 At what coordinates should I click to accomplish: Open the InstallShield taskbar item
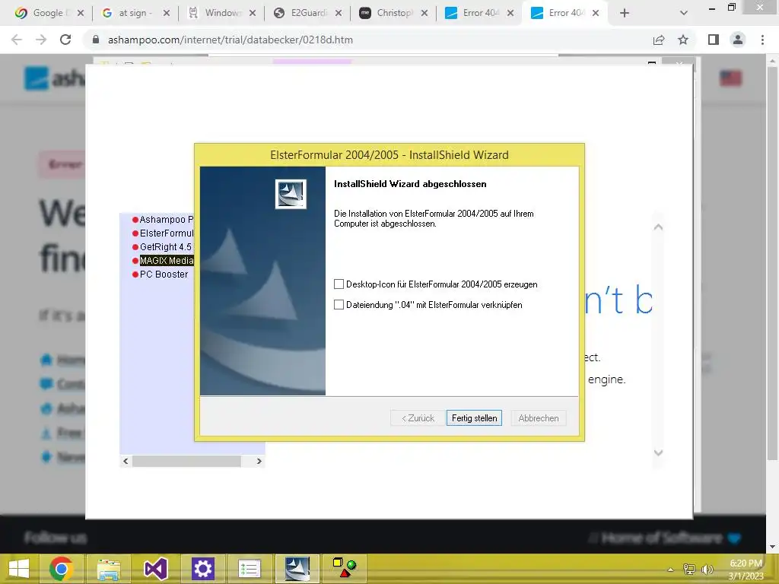tap(297, 569)
